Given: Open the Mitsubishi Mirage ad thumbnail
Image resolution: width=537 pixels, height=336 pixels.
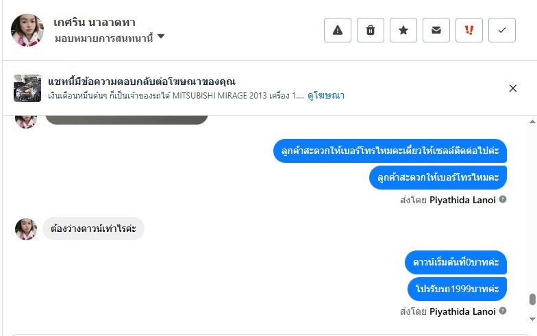Looking at the screenshot, I should (27, 88).
